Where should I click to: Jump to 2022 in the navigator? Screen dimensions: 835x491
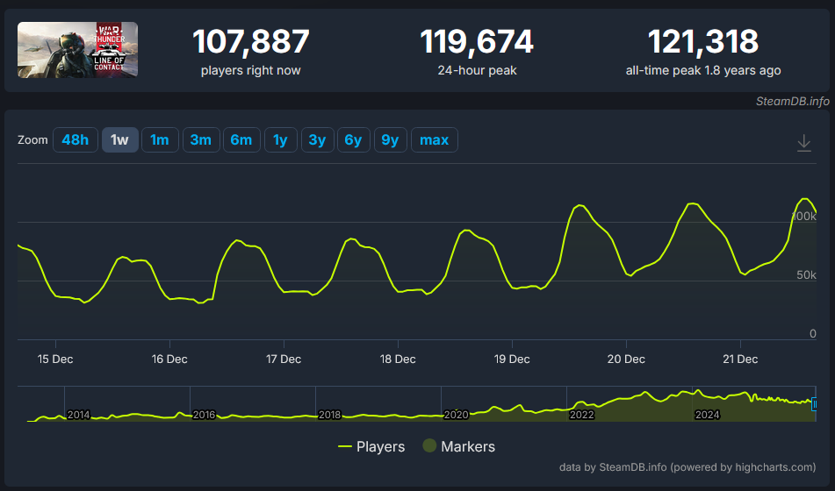pos(581,415)
